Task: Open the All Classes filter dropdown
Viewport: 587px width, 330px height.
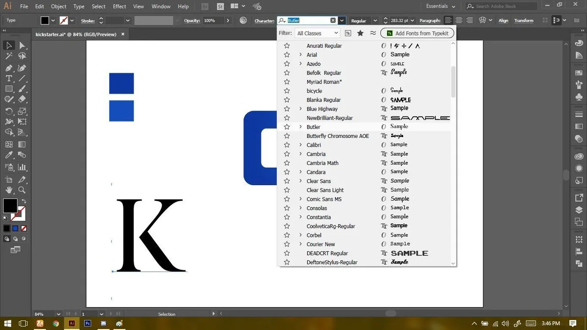Action: pos(317,33)
